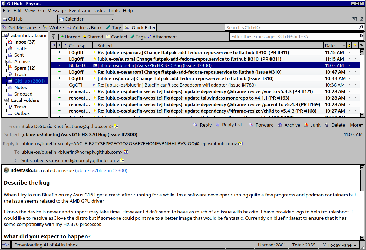The image size is (366, 250).
Task: Open Get Messages dropdown arrow
Action: tap(40, 28)
